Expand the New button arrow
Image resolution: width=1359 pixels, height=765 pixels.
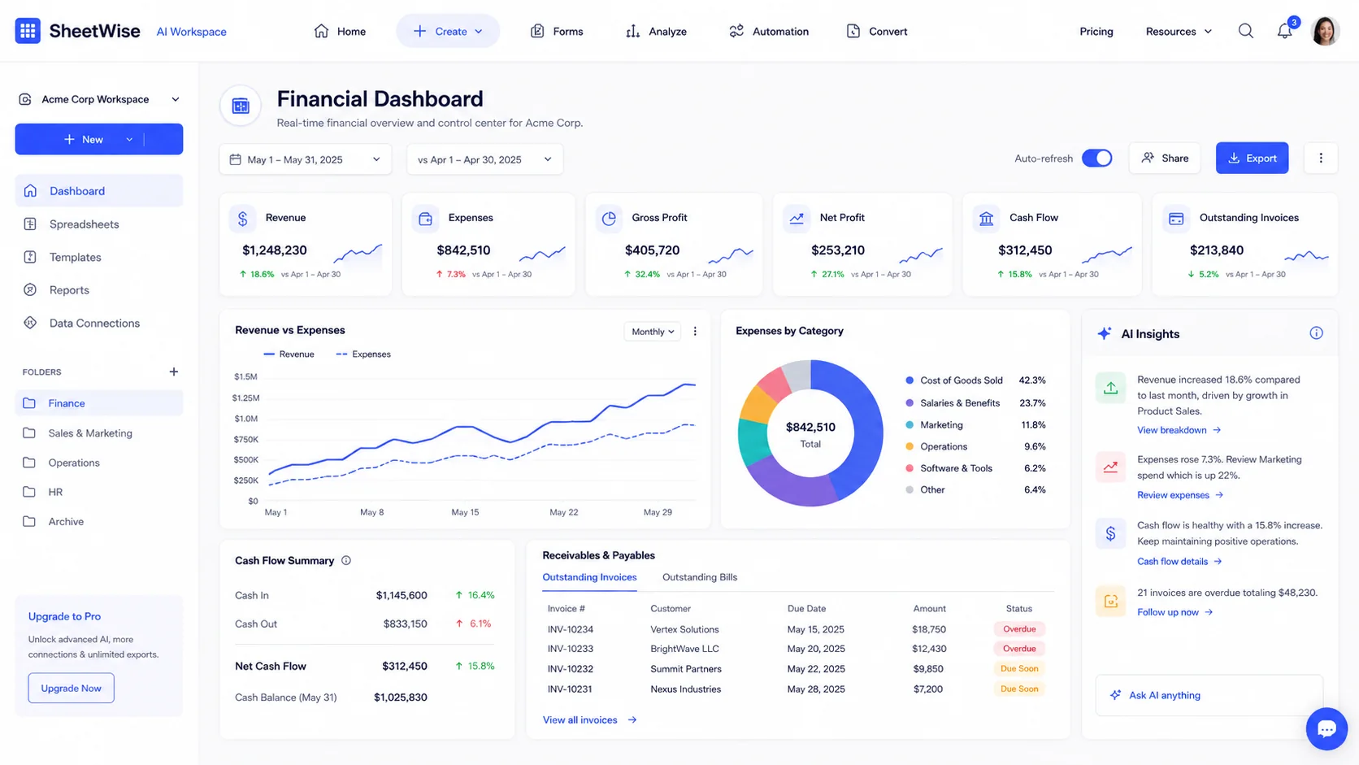tap(129, 139)
